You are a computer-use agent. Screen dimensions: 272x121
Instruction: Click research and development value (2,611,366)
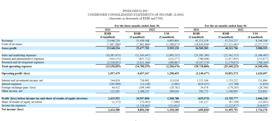click(143, 62)
